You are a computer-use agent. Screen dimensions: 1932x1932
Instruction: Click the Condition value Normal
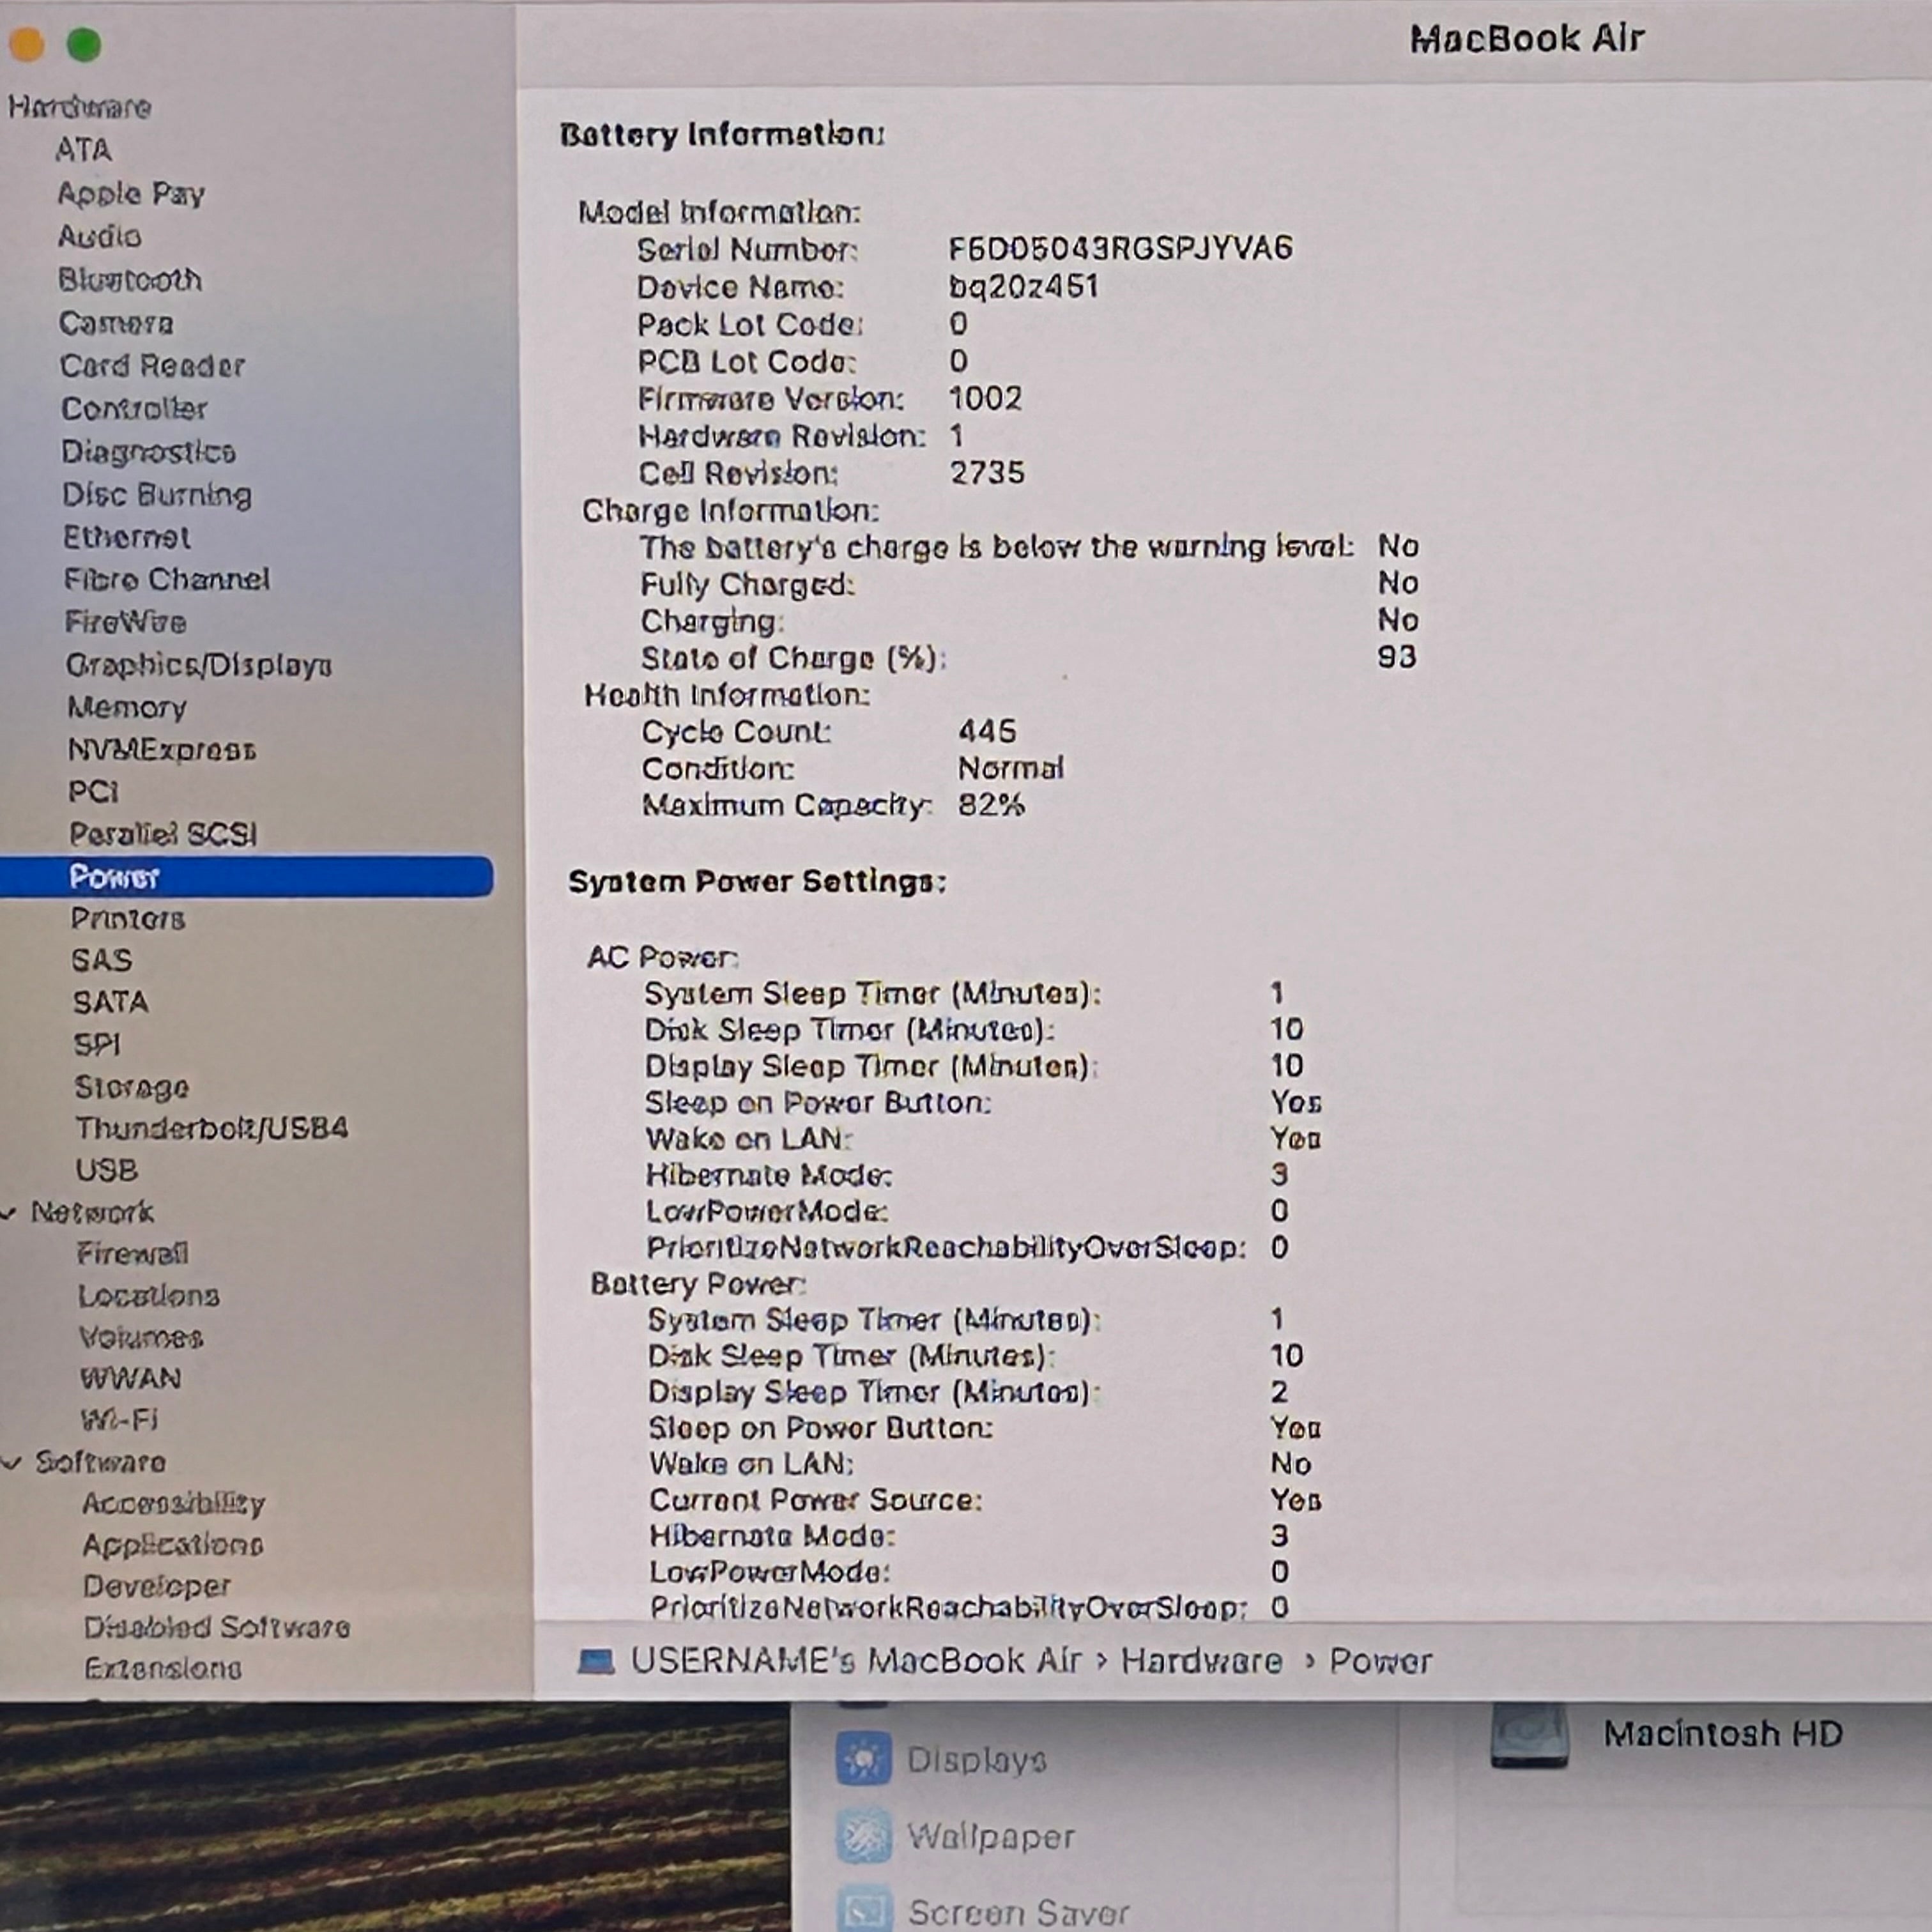tap(1011, 768)
